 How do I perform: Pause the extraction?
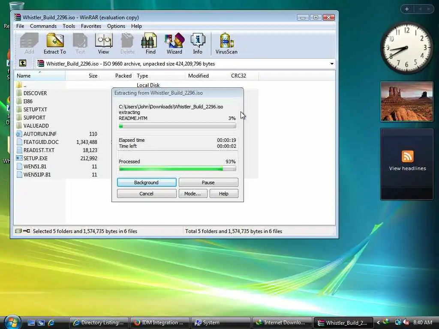208,182
